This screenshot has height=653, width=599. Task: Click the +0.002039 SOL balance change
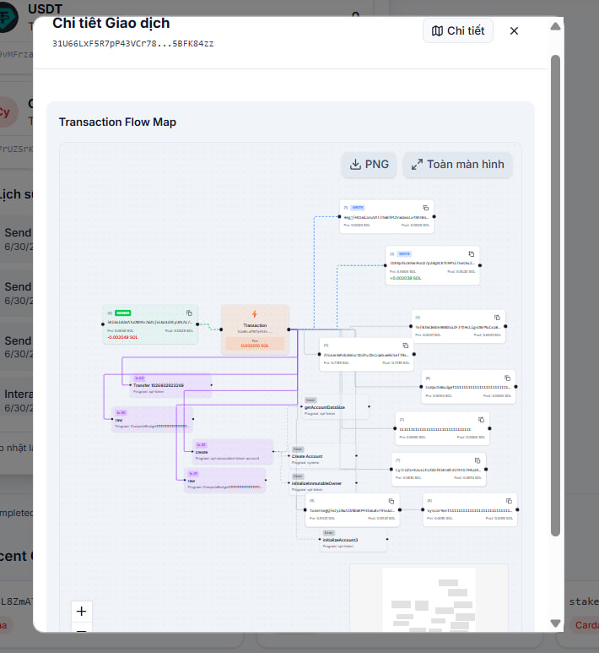[406, 278]
